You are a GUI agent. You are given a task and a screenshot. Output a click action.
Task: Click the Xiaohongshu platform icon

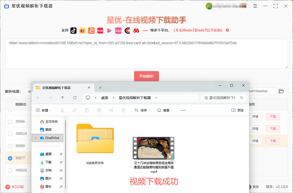(100, 30)
